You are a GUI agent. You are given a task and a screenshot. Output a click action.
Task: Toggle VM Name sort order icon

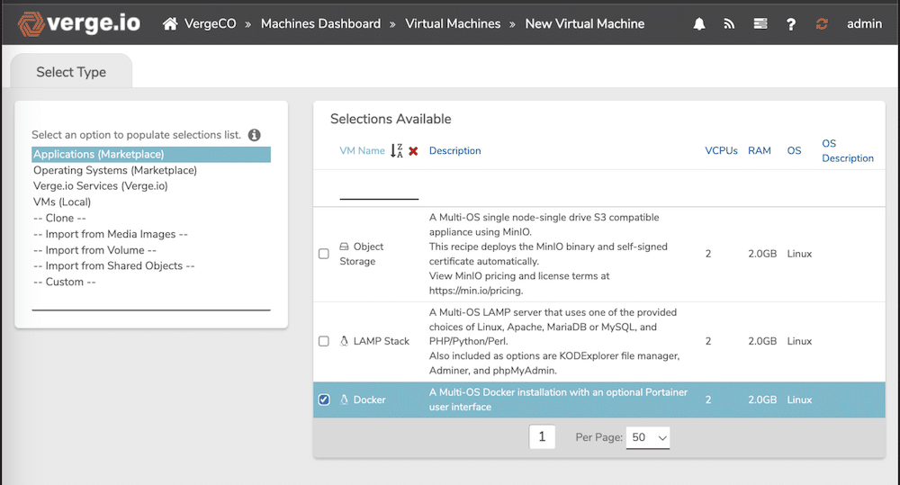(397, 150)
